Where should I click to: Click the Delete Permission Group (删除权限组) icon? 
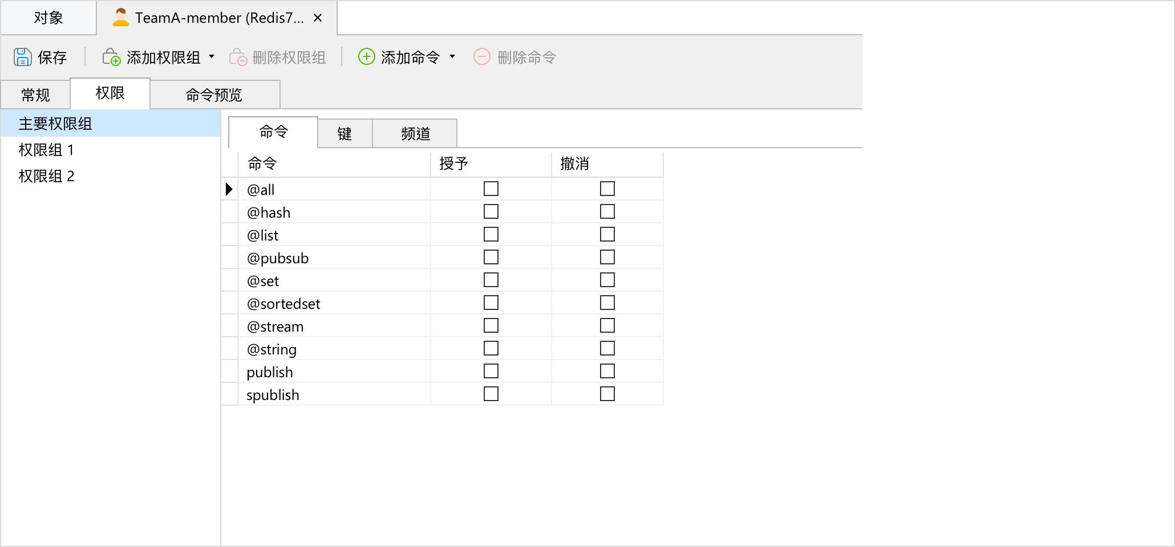click(x=238, y=57)
